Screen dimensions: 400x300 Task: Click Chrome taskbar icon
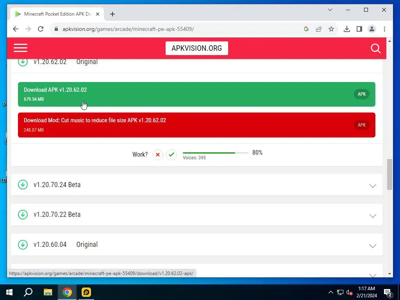[67, 292]
